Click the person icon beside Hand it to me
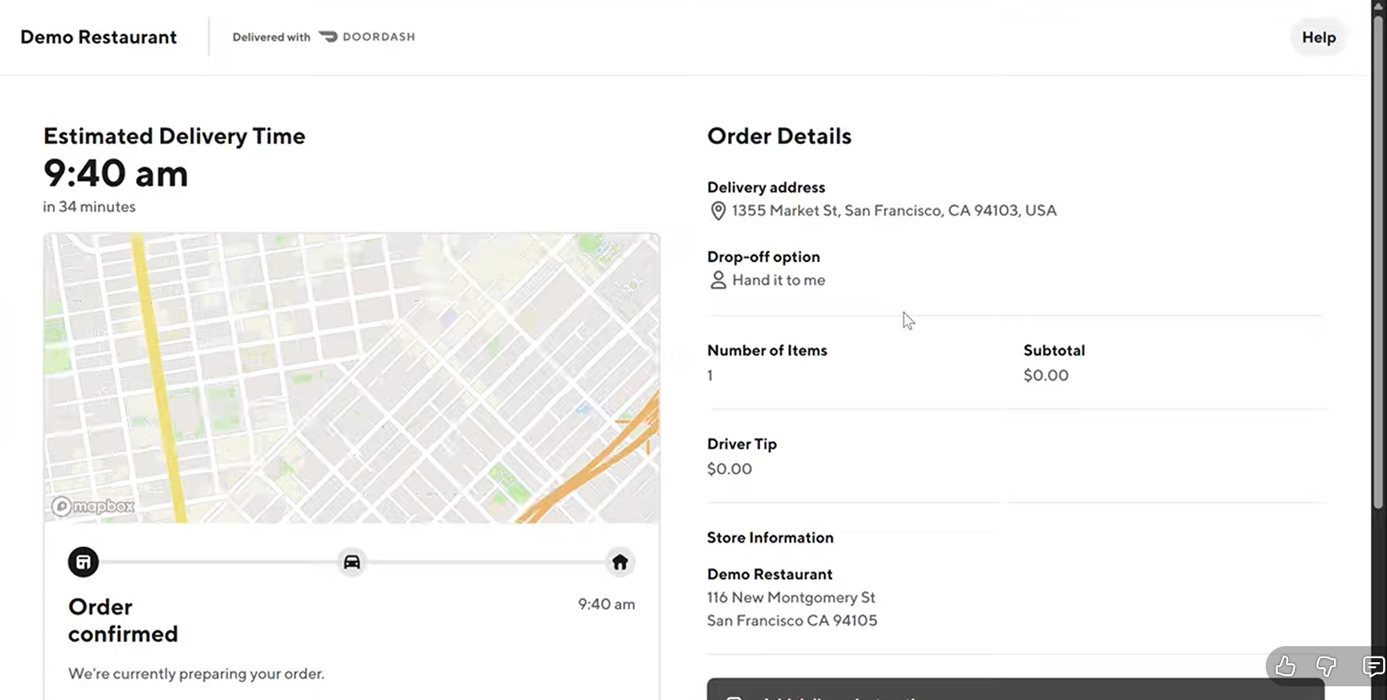 click(x=718, y=280)
